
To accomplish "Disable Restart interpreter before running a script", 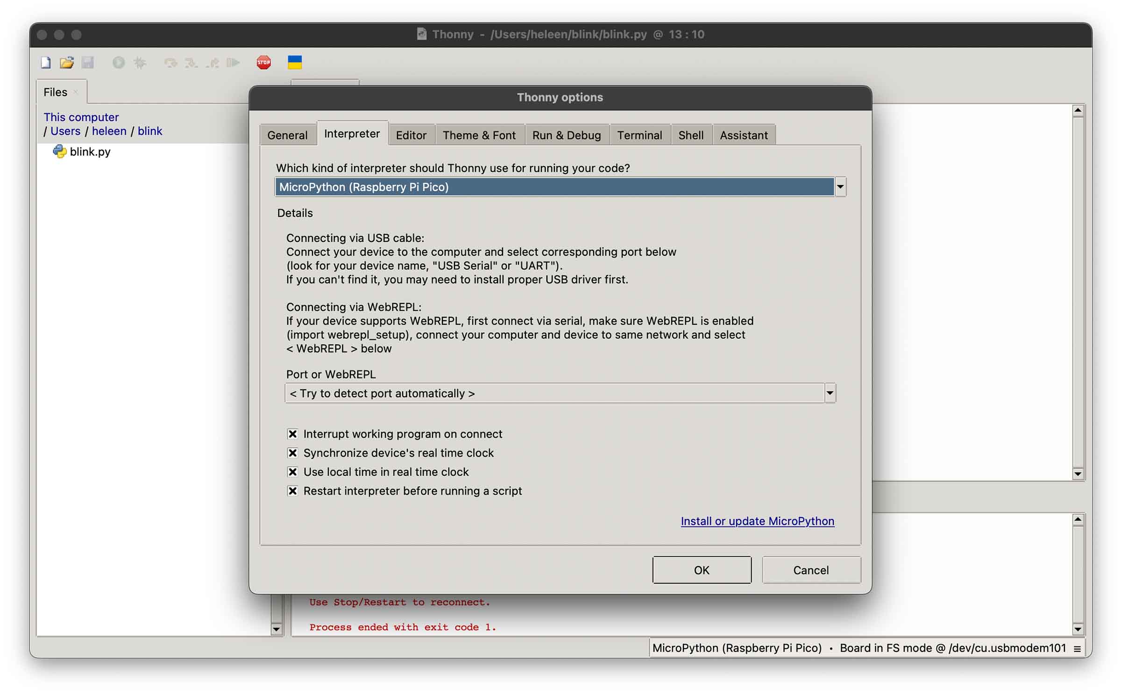I will pyautogui.click(x=292, y=491).
